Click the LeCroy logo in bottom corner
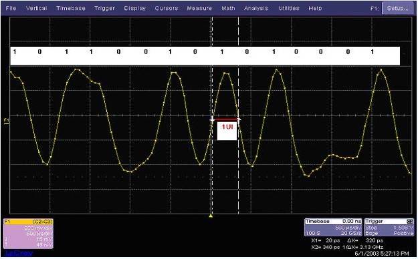The image size is (418, 259). [x=19, y=252]
